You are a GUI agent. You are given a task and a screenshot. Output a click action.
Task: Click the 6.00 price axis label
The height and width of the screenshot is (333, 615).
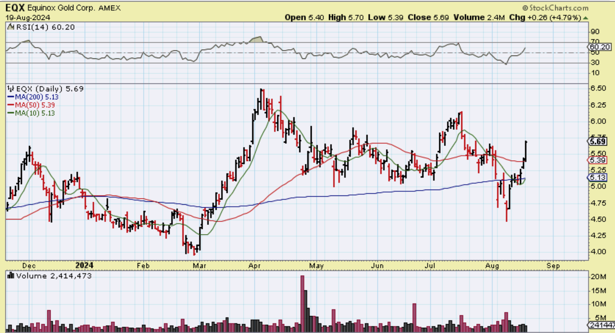(598, 121)
